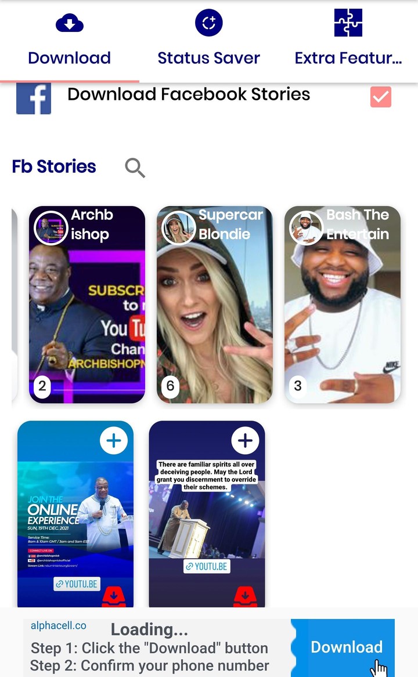Click the blue Download ad button
The height and width of the screenshot is (677, 418).
[x=345, y=647]
